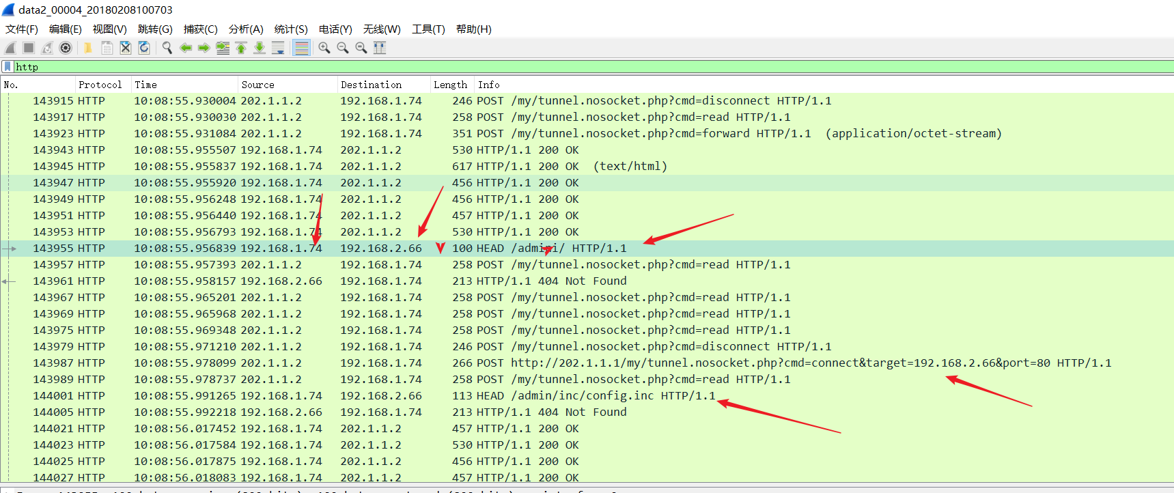Open the 工具(T) menu
The height and width of the screenshot is (493, 1174).
tap(428, 29)
